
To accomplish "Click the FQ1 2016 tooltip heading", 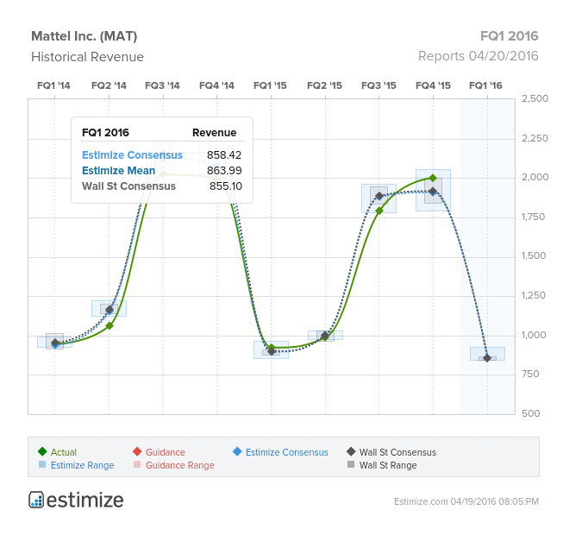I will (105, 133).
